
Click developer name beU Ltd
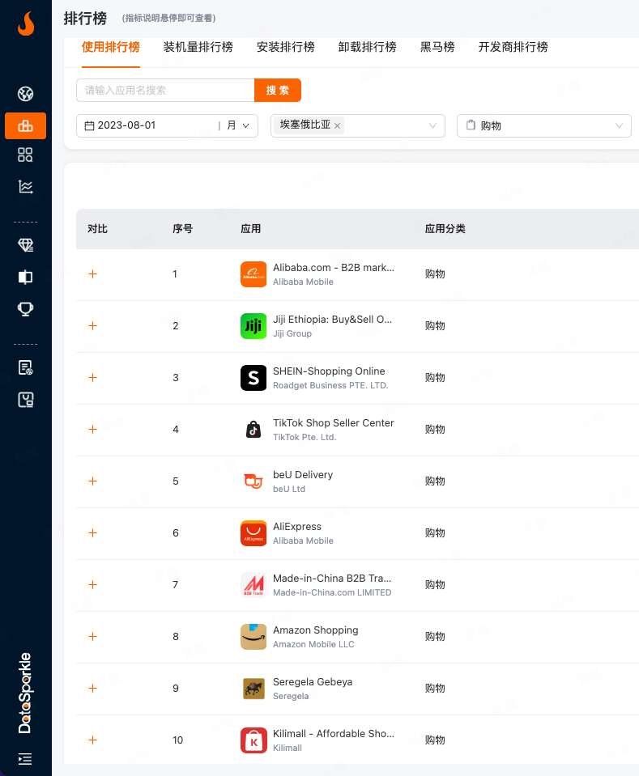click(x=289, y=489)
